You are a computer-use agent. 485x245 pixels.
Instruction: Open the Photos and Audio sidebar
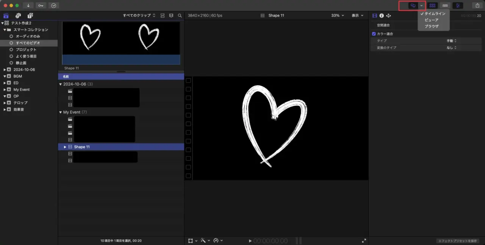click(18, 16)
